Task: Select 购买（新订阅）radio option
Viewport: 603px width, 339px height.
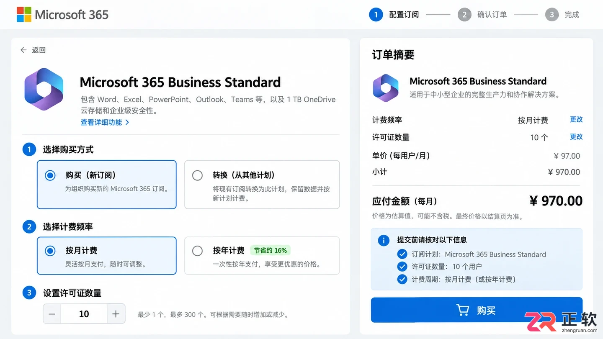Action: [50, 175]
